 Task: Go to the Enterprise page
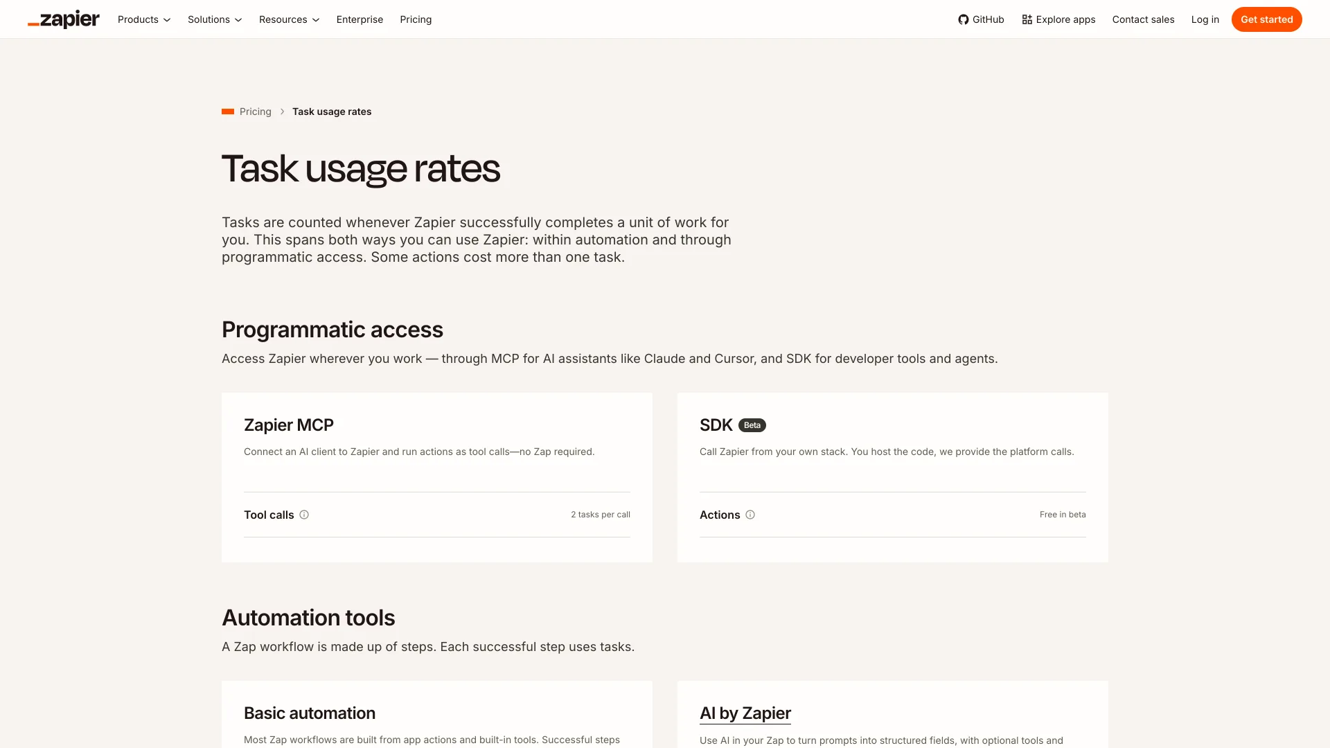point(360,19)
